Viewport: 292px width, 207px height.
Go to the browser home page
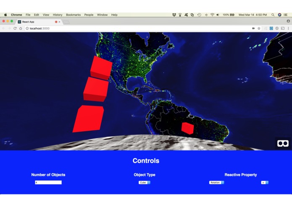pyautogui.click(x=21, y=28)
